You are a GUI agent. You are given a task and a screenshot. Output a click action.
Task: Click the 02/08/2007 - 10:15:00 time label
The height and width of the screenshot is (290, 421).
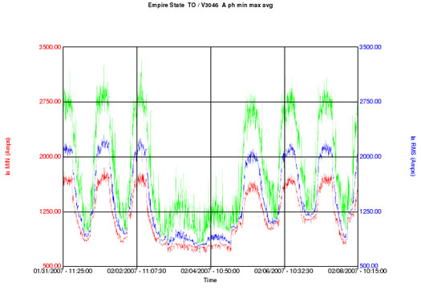tap(358, 272)
